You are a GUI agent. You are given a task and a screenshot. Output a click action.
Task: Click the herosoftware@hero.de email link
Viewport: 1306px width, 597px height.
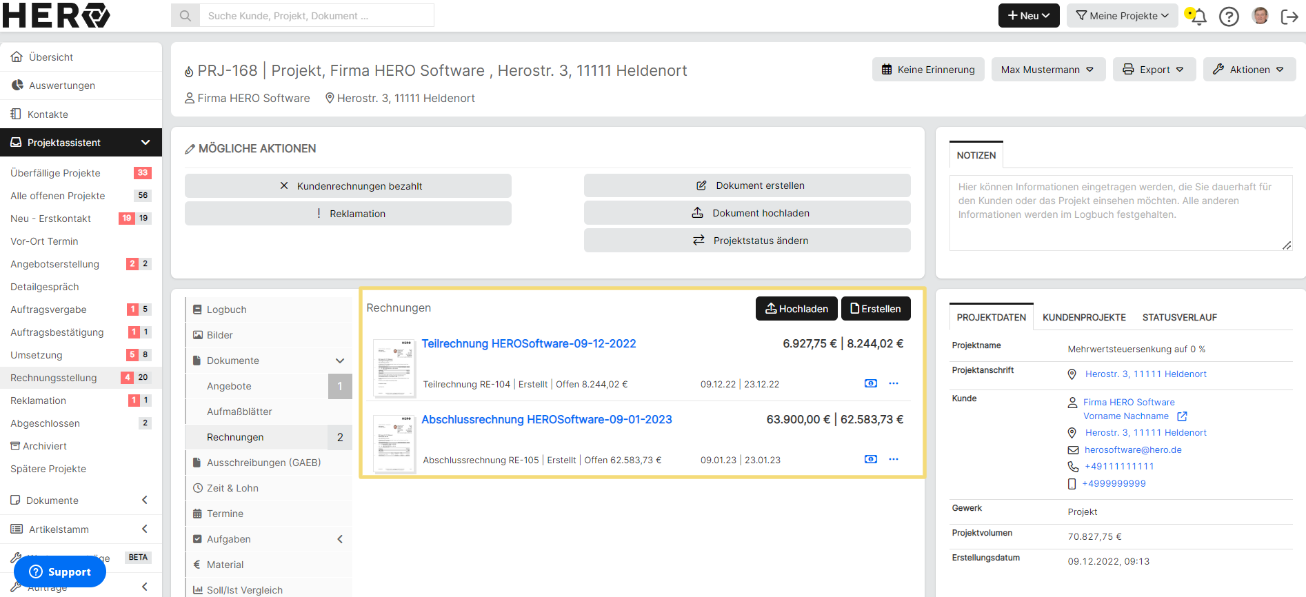click(x=1133, y=450)
